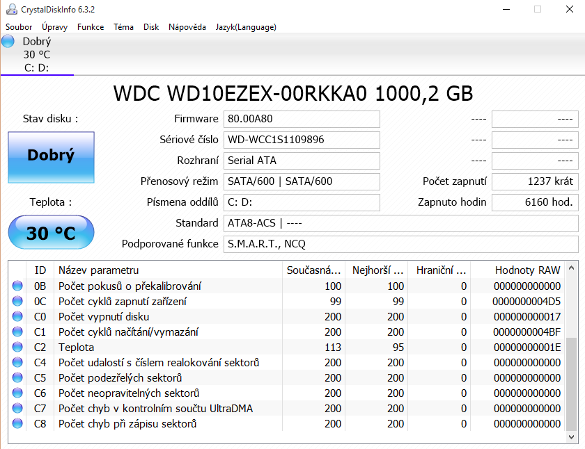Viewport: 585px width, 449px height.
Task: Click scroll up arrow of SMART table
Action: pos(571,268)
